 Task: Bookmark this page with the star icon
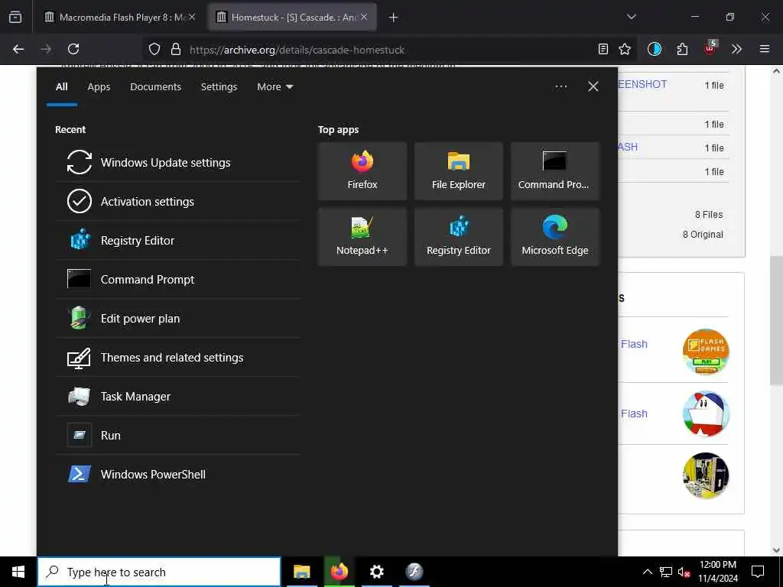click(x=624, y=49)
